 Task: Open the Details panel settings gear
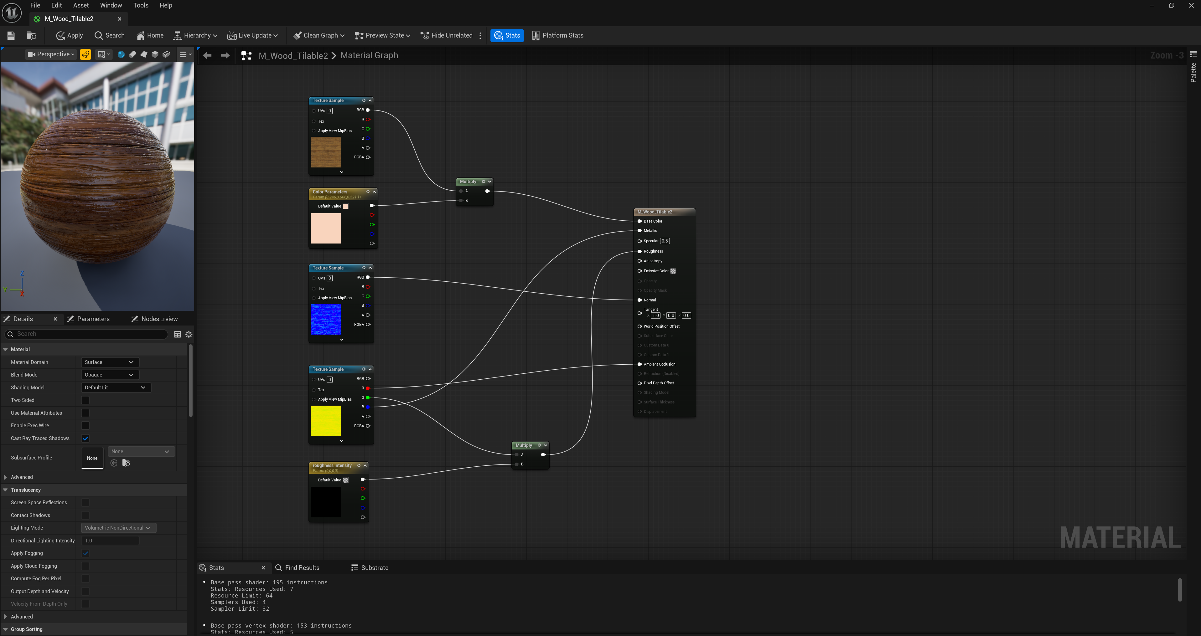pyautogui.click(x=189, y=334)
